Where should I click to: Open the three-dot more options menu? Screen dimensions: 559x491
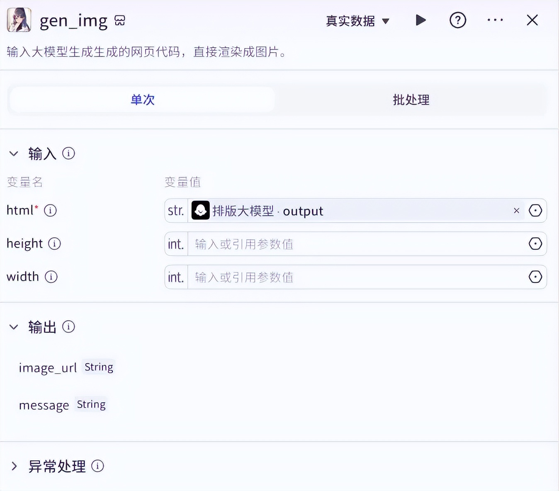click(x=495, y=20)
